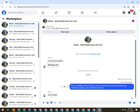Screen dimensions: 140x112
Task: Attach a photo with the image icon
Action: tap(47, 103)
